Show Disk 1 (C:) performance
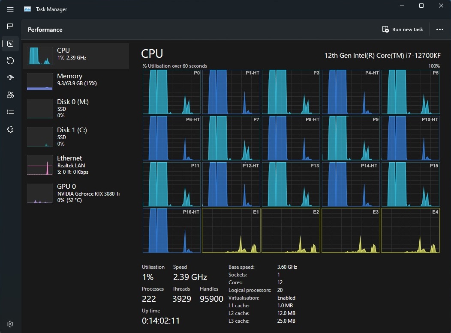 click(x=76, y=137)
